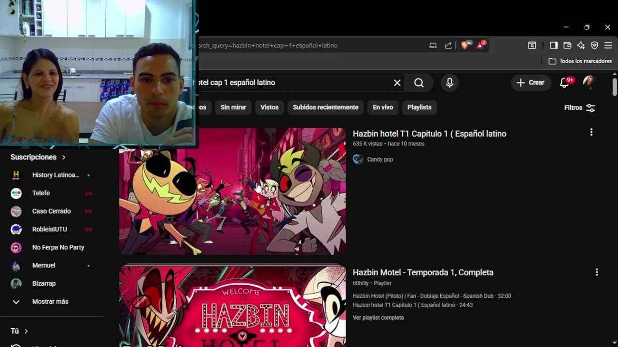The height and width of the screenshot is (347, 618).
Task: Click the Caso Cerrado channel icon
Action: click(x=16, y=211)
